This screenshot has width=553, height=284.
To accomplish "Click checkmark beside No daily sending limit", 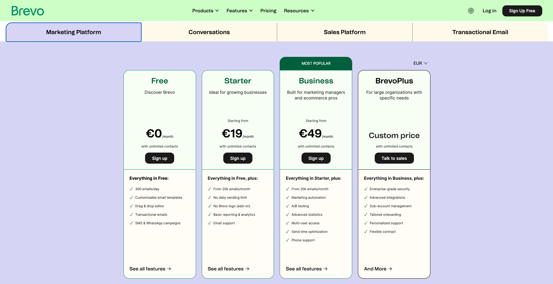I will pos(209,197).
